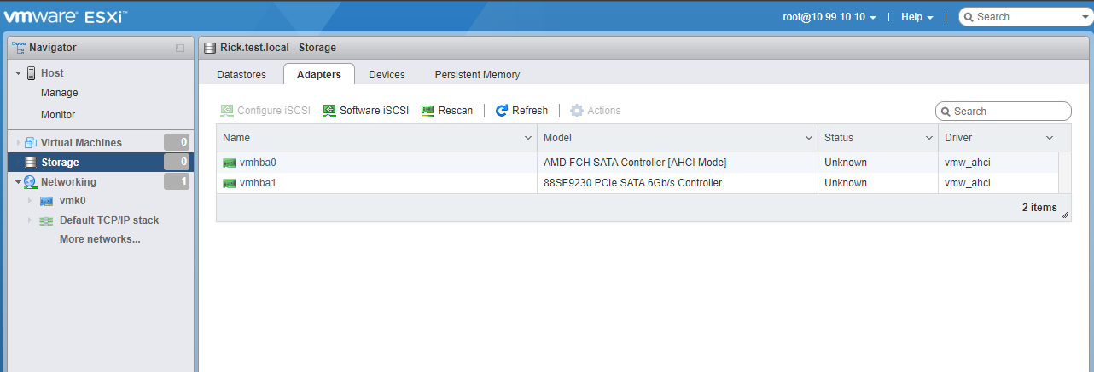The height and width of the screenshot is (372, 1094).
Task: Click the Software iSCSI icon
Action: [x=329, y=111]
